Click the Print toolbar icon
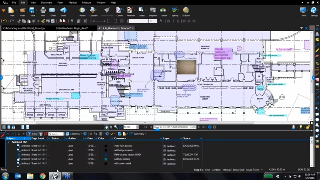 pyautogui.click(x=43, y=10)
